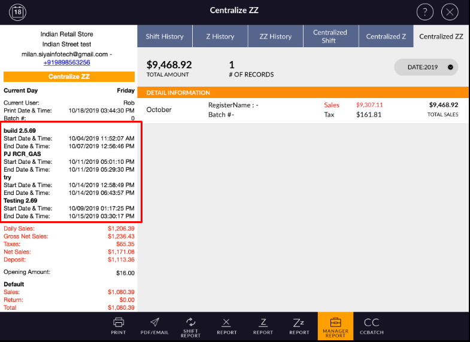Click the store phone number link
This screenshot has width=470, height=342.
click(x=66, y=62)
